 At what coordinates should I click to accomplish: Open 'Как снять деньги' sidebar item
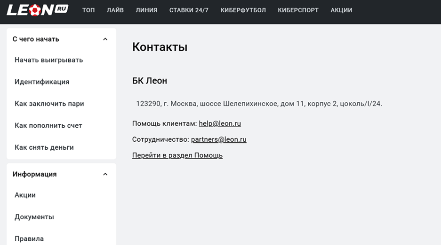(44, 147)
